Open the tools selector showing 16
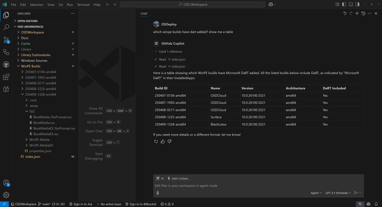 [x=160, y=178]
